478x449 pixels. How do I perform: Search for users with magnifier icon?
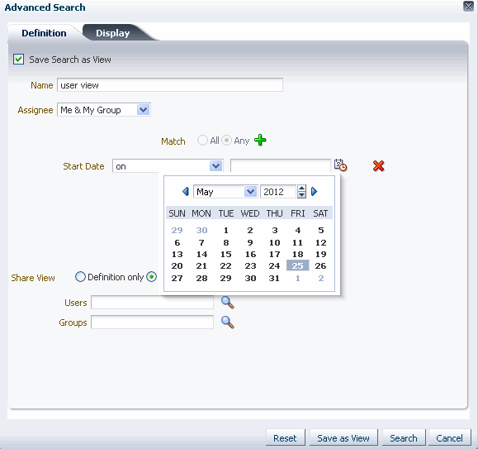click(227, 303)
